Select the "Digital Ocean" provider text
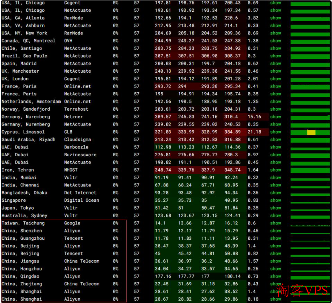332x303 pixels. click(x=82, y=201)
